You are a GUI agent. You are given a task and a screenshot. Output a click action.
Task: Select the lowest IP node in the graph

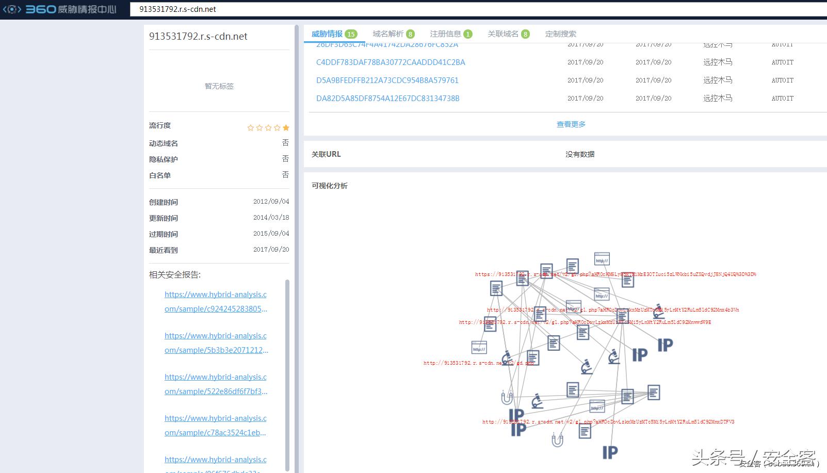pos(610,452)
